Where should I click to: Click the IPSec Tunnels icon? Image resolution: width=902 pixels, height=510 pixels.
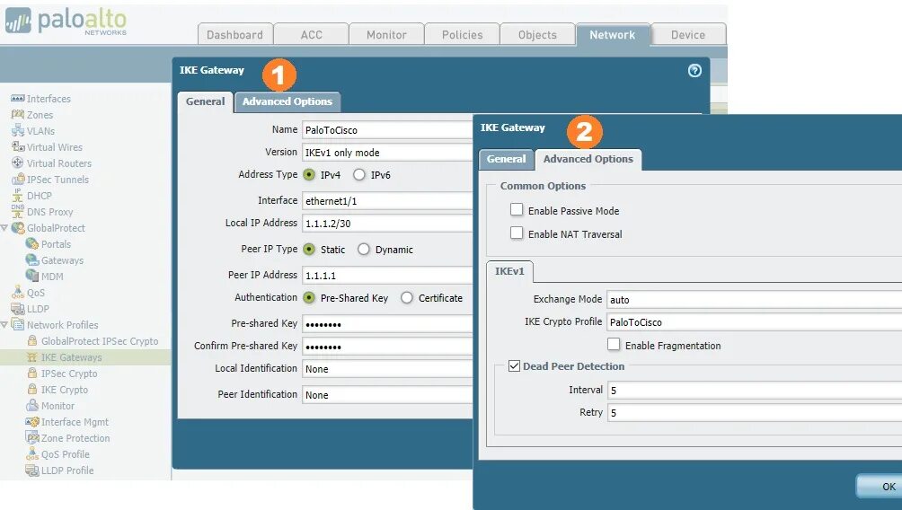coord(18,179)
